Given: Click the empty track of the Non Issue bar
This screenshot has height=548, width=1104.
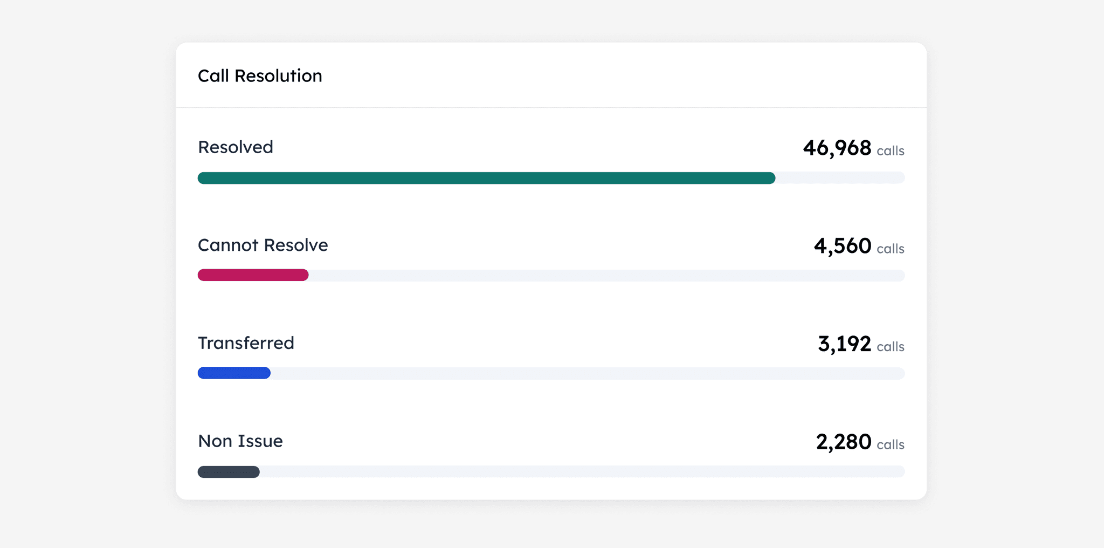Looking at the screenshot, I should pyautogui.click(x=582, y=472).
